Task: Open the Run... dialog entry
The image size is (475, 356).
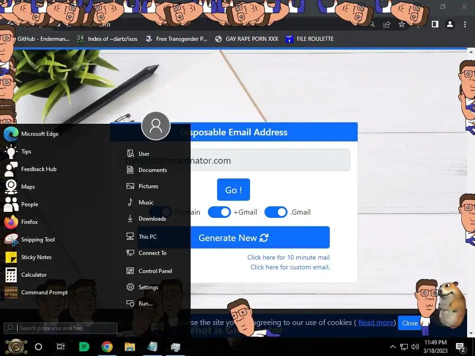Action: [x=140, y=303]
